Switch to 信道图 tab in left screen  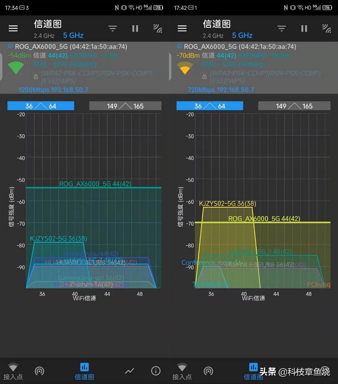(84, 372)
